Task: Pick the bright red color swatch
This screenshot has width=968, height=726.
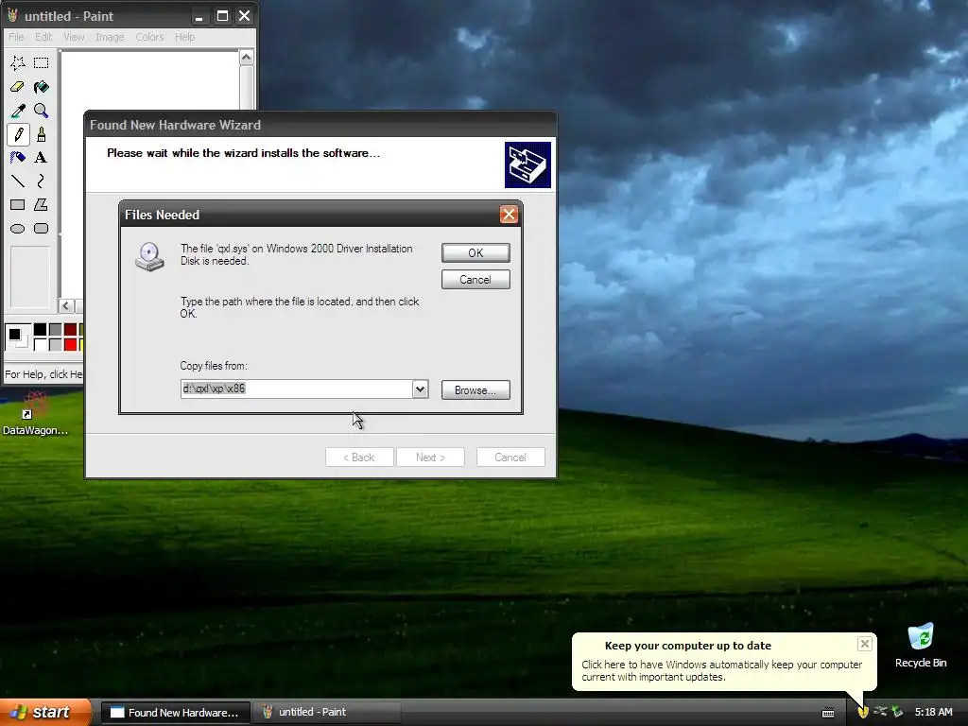Action: (70, 344)
